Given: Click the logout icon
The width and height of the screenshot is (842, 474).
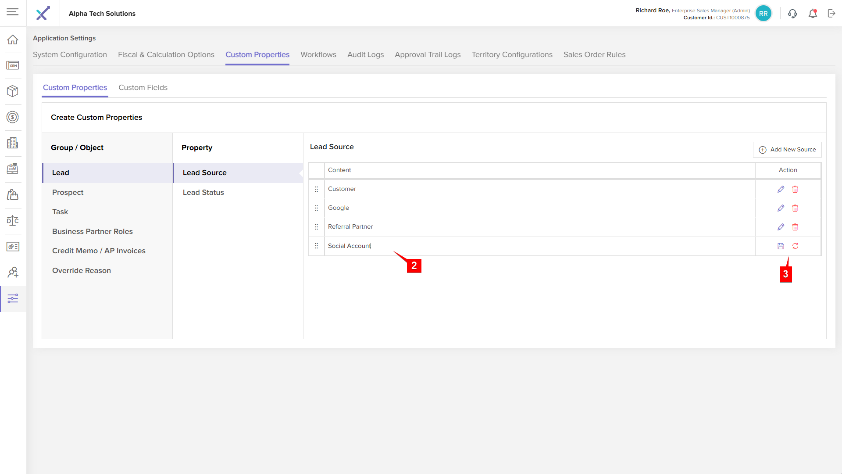Looking at the screenshot, I should [x=831, y=14].
